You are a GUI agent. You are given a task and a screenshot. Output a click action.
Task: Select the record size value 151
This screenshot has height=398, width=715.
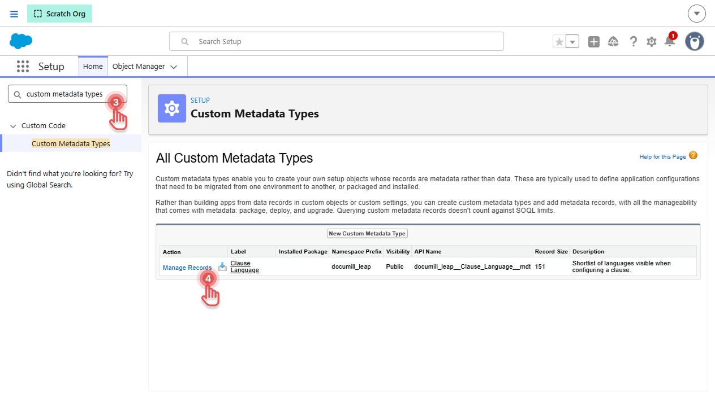(540, 266)
